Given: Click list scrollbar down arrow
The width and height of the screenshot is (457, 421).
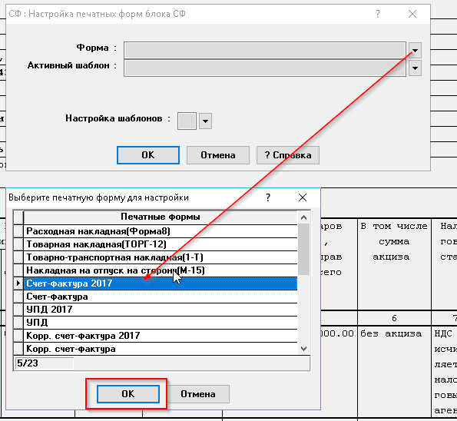Looking at the screenshot, I should click(303, 349).
